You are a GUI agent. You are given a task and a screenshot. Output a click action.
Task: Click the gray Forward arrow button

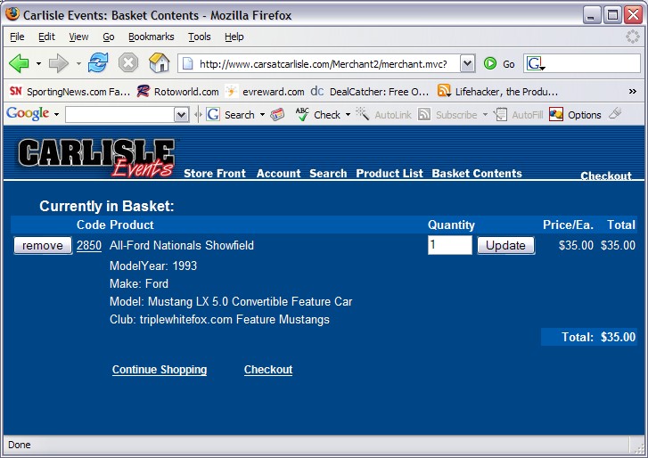pos(58,63)
